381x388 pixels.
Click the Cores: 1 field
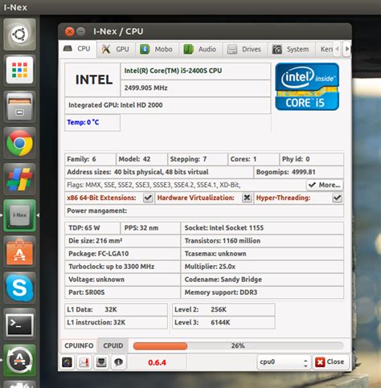253,159
